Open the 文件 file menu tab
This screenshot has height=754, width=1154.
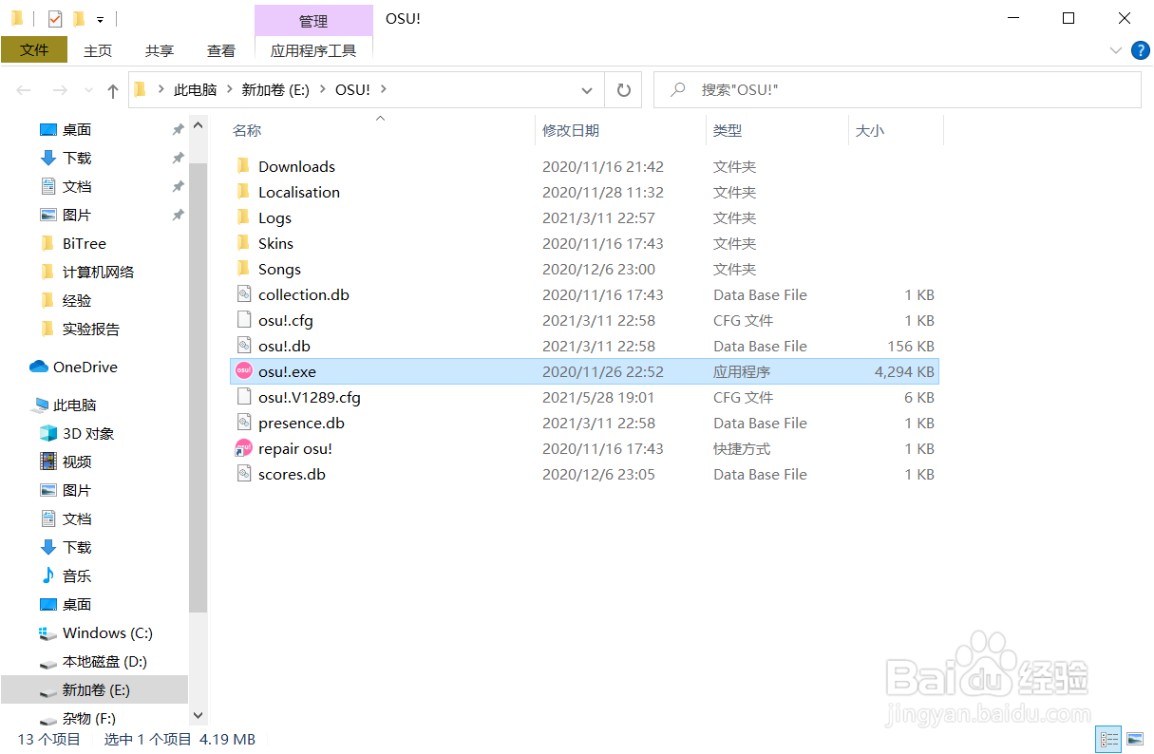34,50
